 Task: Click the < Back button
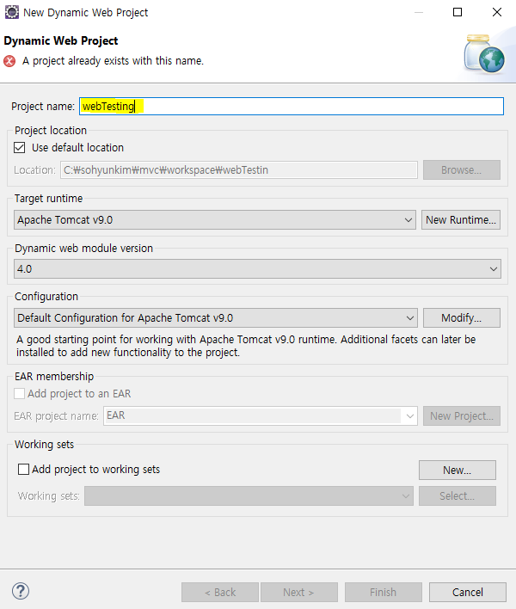(x=220, y=592)
